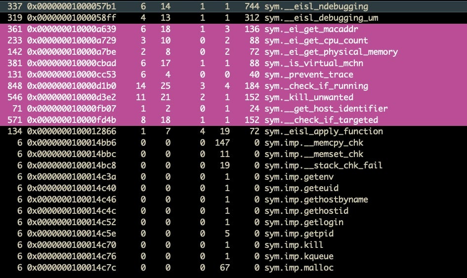Viewport: 467px width, 278px height.
Task: Pick the sym._ei_get_physical_memory function
Action: [331, 52]
